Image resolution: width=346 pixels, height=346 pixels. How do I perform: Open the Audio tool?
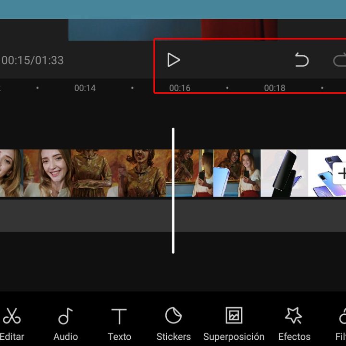click(65, 324)
